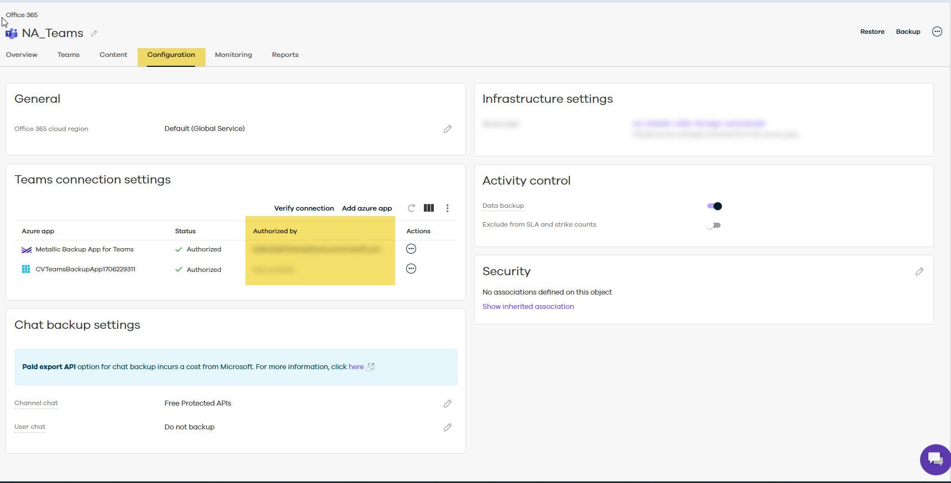Open actions menu for CVTeamsBackupApp1706229311

(x=411, y=269)
